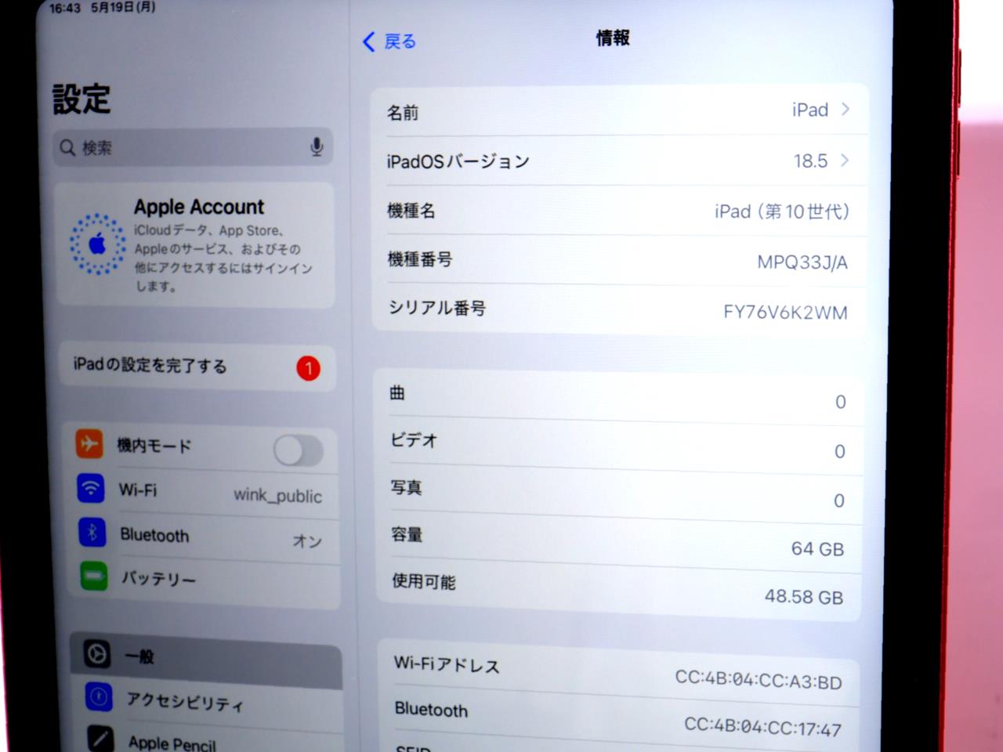This screenshot has height=752, width=1003.
Task: Tap the ビデオ row label
Action: click(x=414, y=440)
